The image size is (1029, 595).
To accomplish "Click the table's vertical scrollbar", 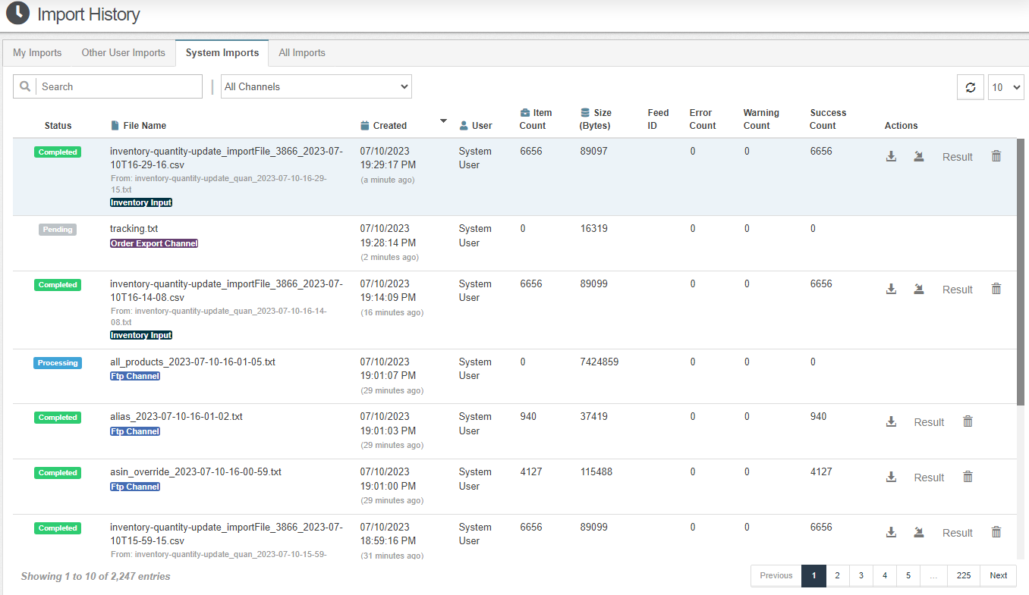I will point(1021,271).
